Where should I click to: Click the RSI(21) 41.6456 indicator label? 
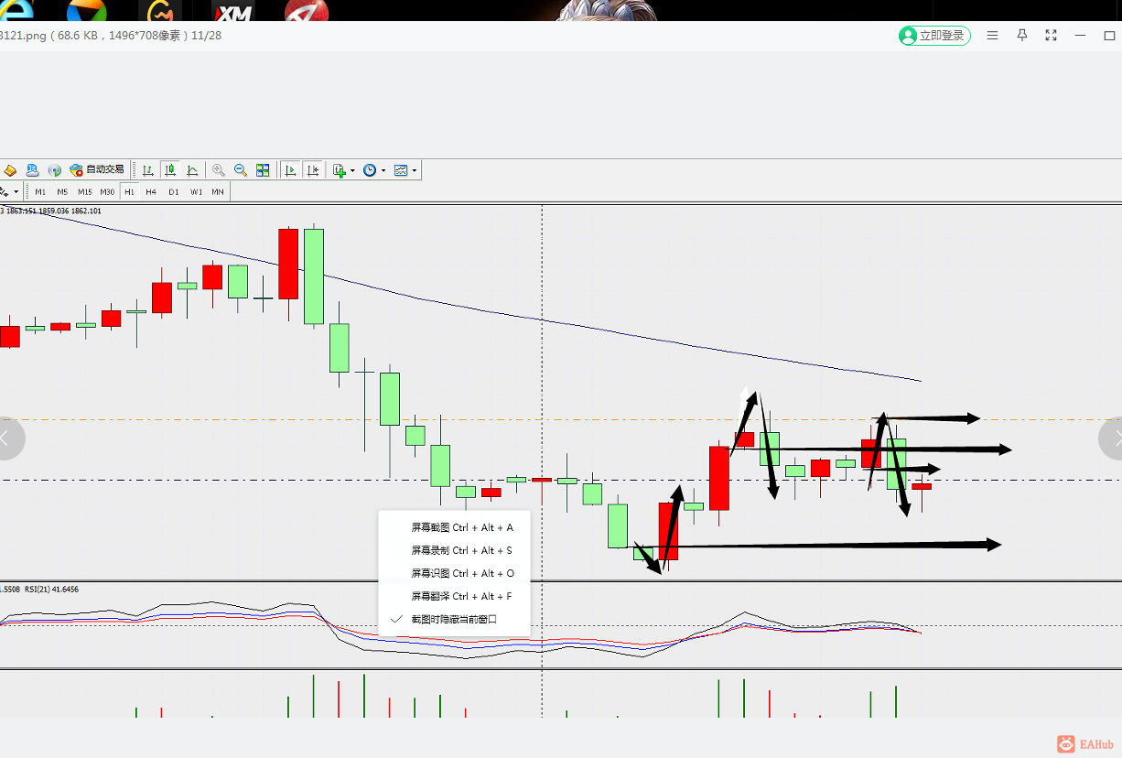[51, 590]
